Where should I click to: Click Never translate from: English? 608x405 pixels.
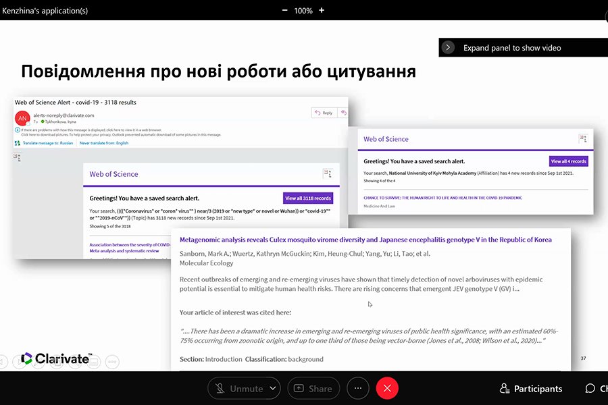click(x=104, y=143)
